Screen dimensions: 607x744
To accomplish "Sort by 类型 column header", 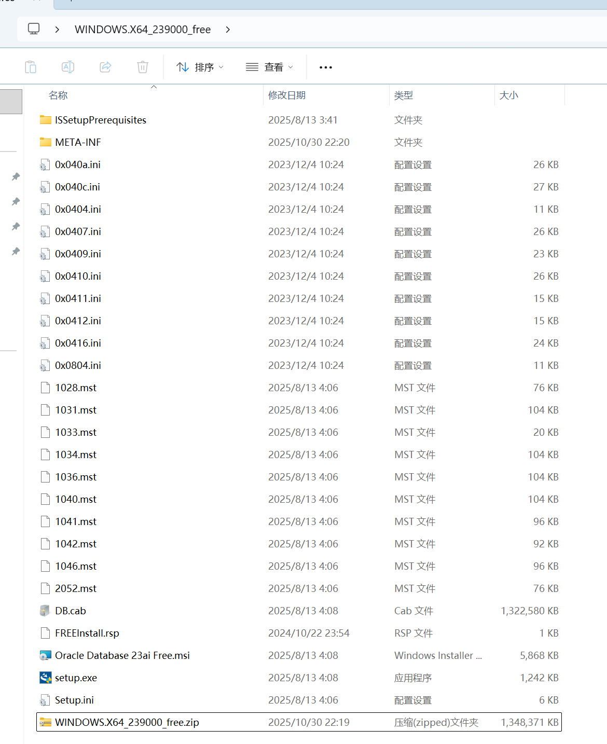I will (x=404, y=95).
